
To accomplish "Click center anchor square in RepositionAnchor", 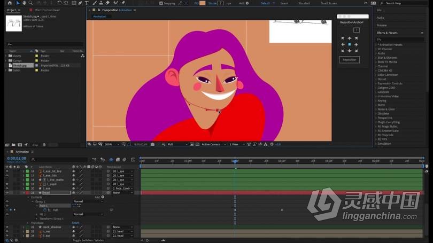I will (350, 44).
